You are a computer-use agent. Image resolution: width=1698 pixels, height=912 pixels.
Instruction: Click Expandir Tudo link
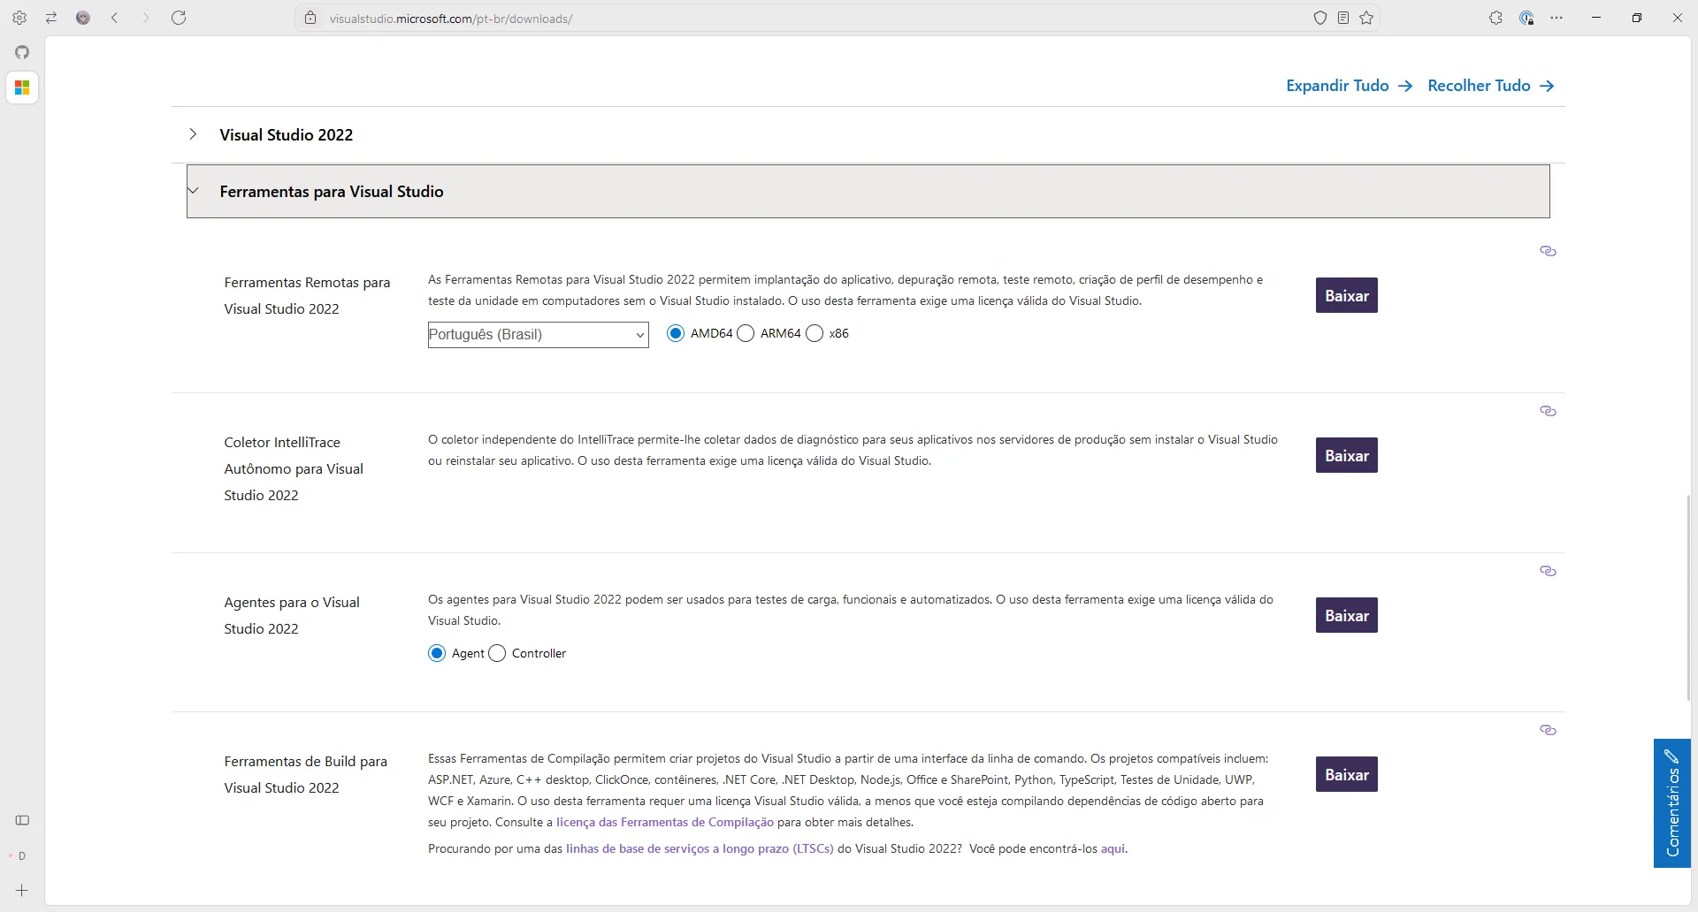click(x=1350, y=86)
